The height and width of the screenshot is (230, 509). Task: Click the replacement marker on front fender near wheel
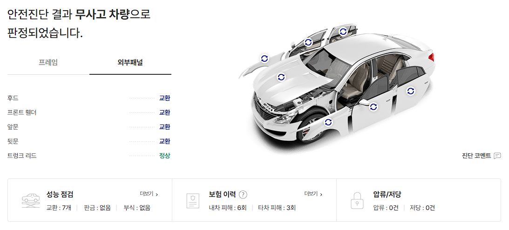pyautogui.click(x=328, y=122)
